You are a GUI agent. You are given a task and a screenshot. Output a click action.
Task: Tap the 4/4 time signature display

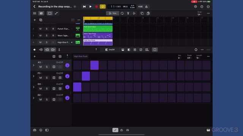133,6
